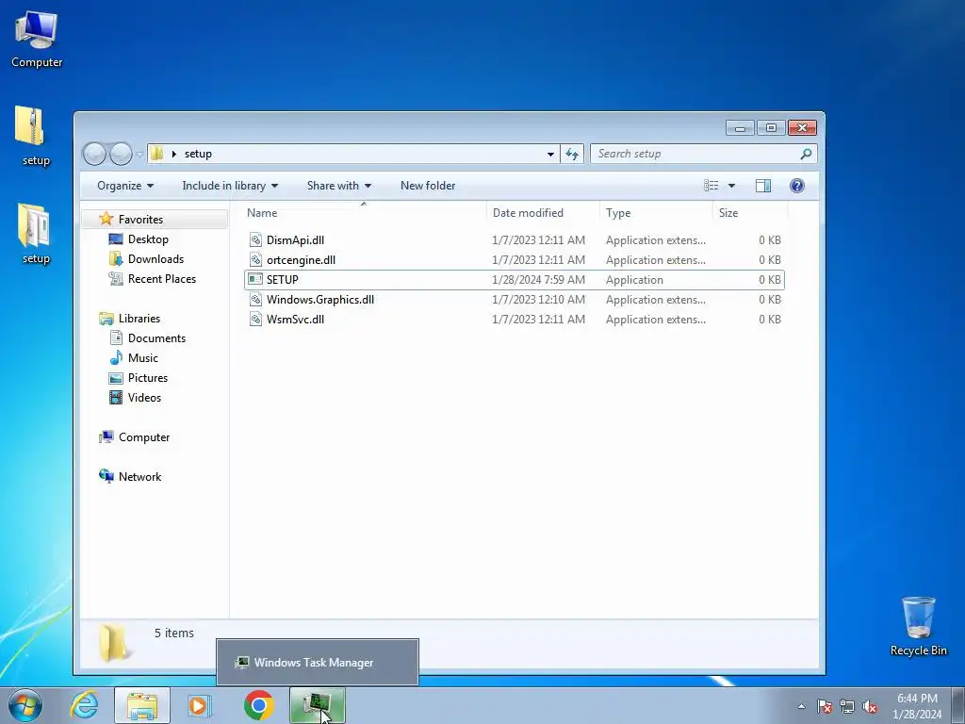
Task: Open the Documents library
Action: (x=156, y=338)
